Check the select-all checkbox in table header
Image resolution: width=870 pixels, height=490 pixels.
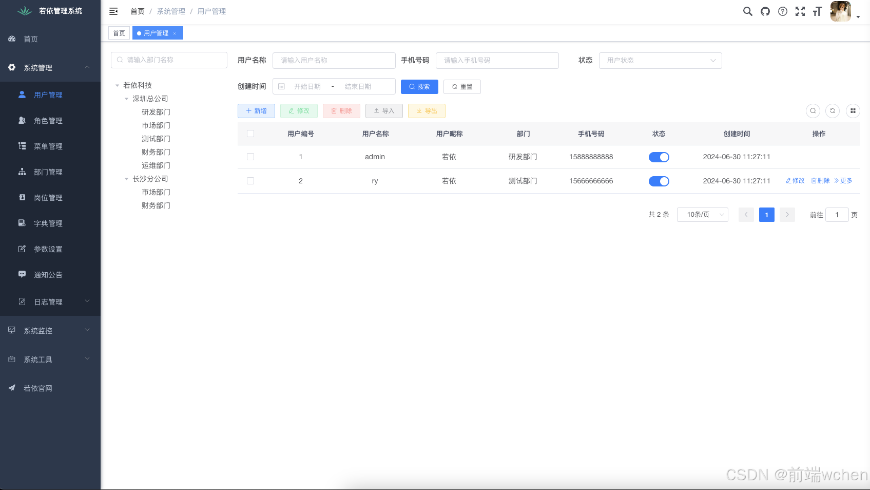[250, 134]
